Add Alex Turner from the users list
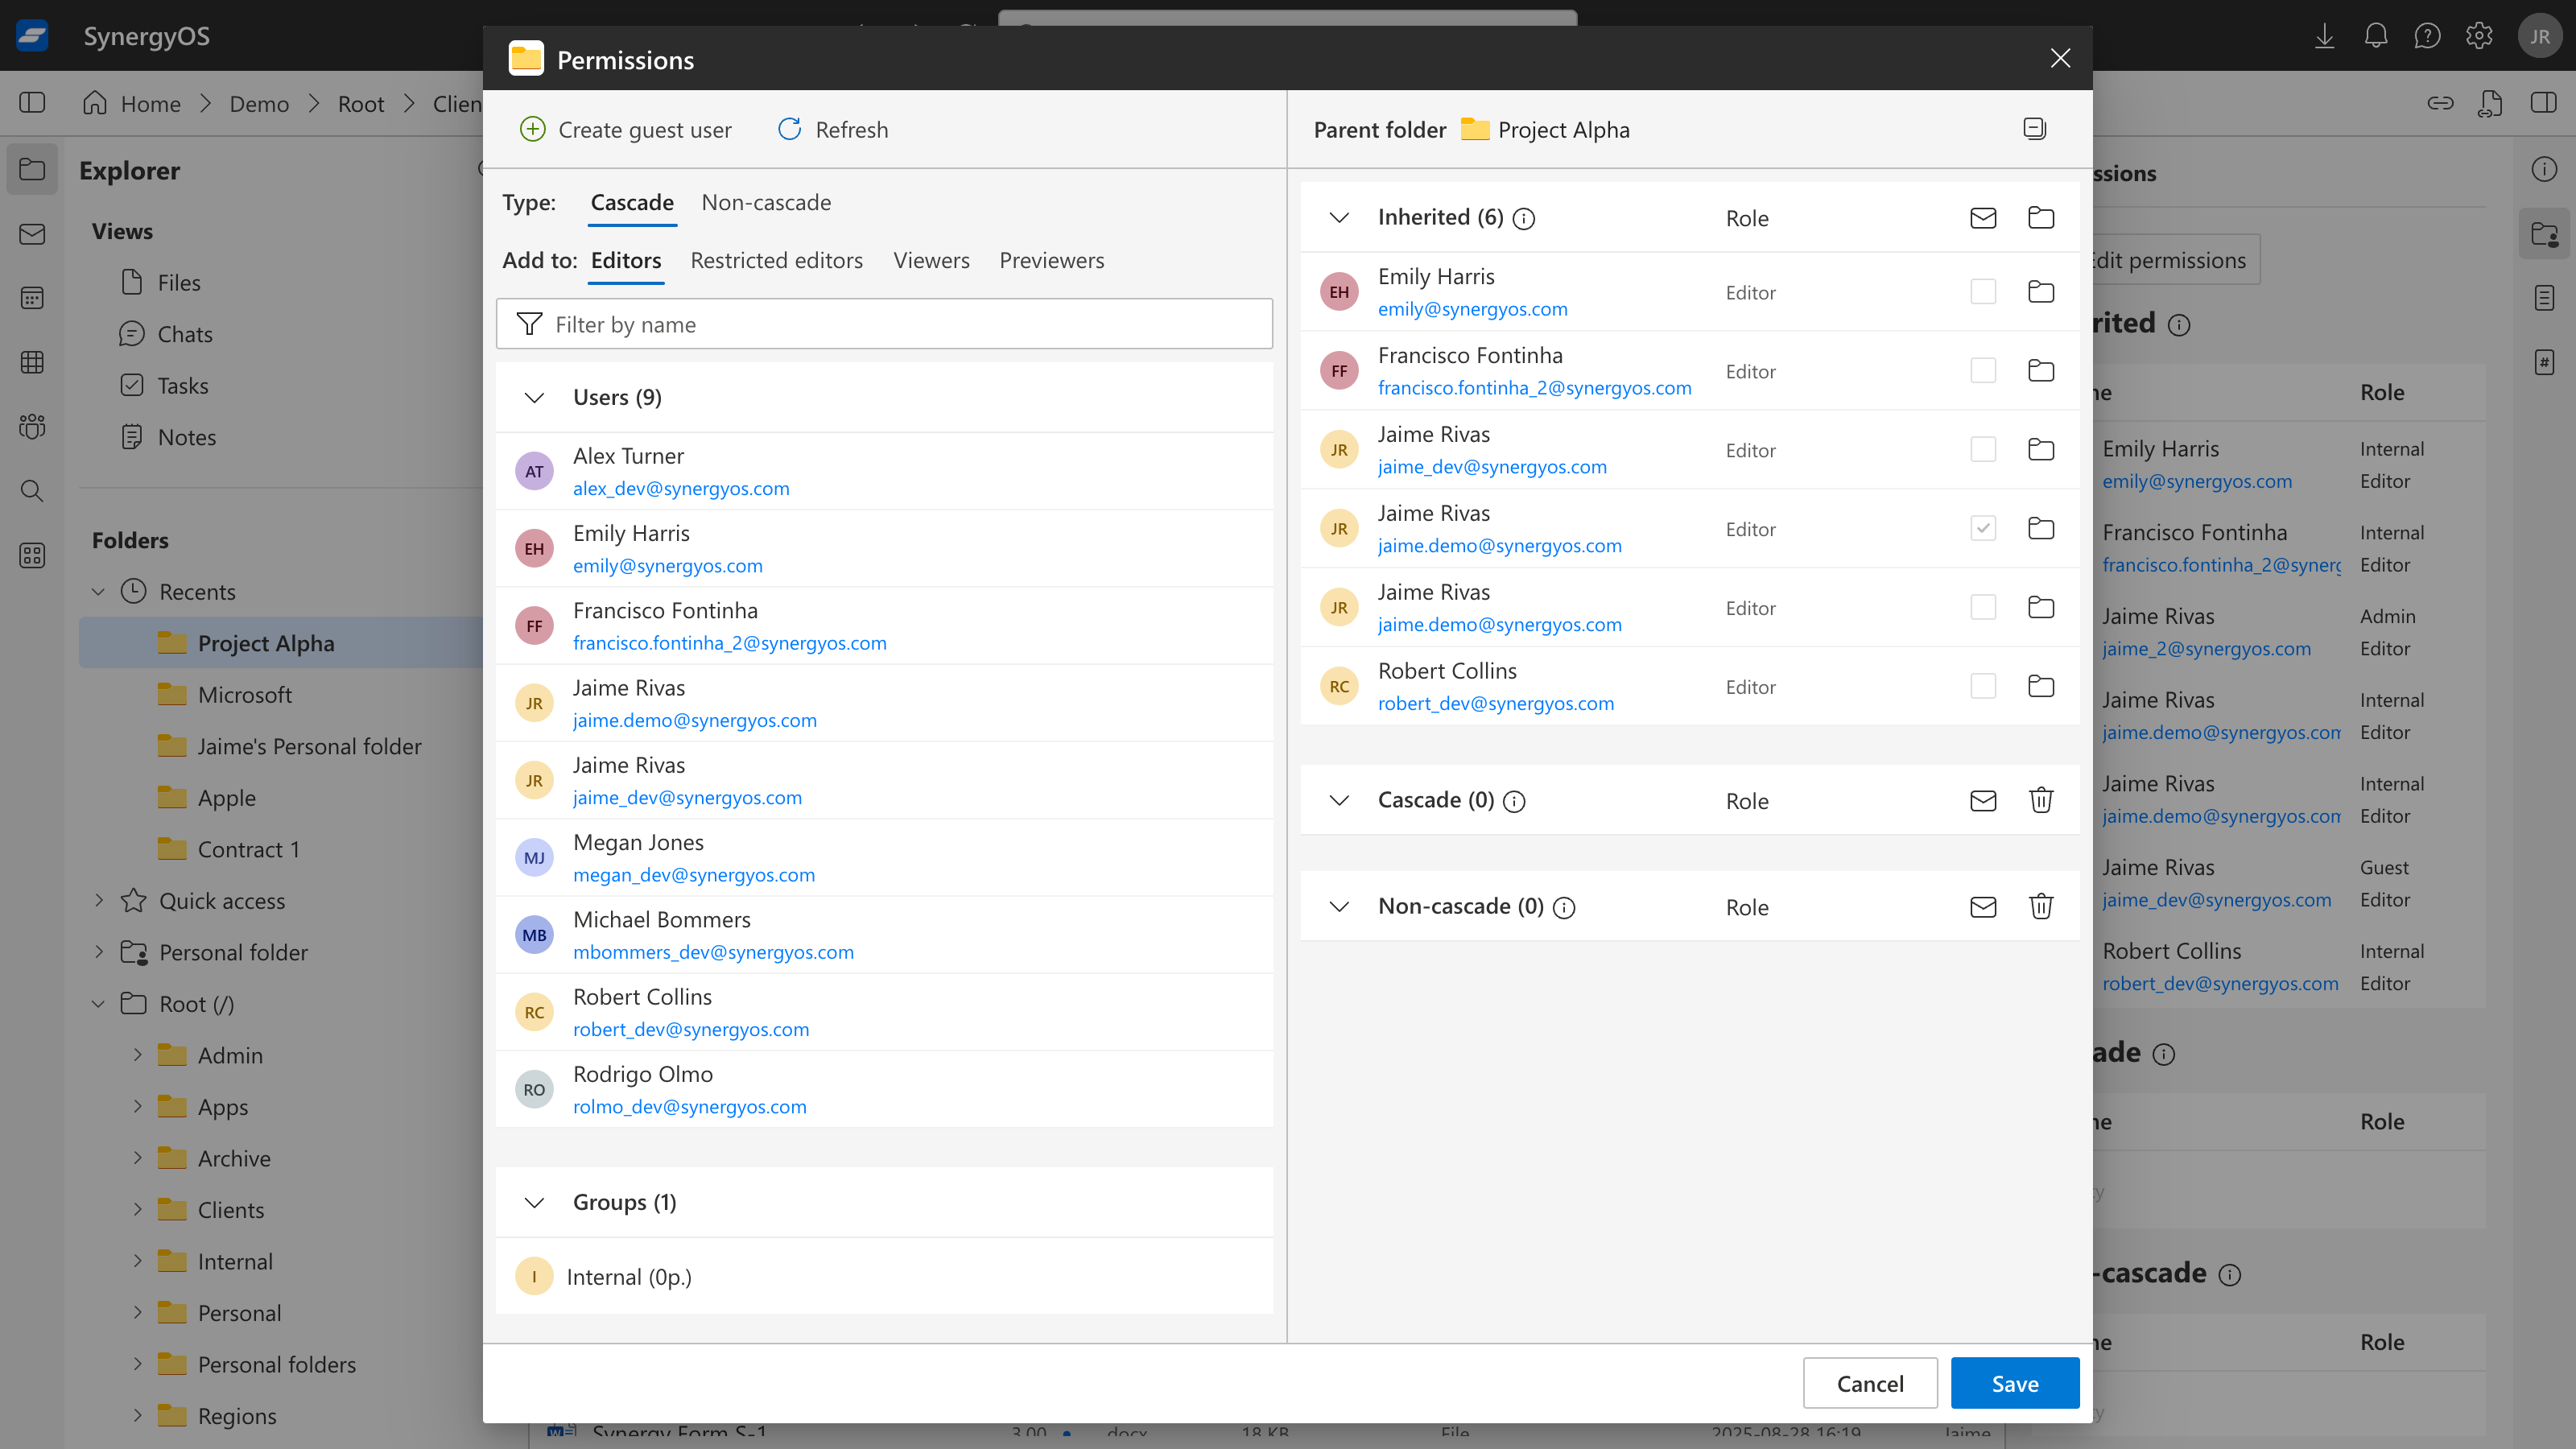Screen dimensions: 2576x1449 pos(884,471)
